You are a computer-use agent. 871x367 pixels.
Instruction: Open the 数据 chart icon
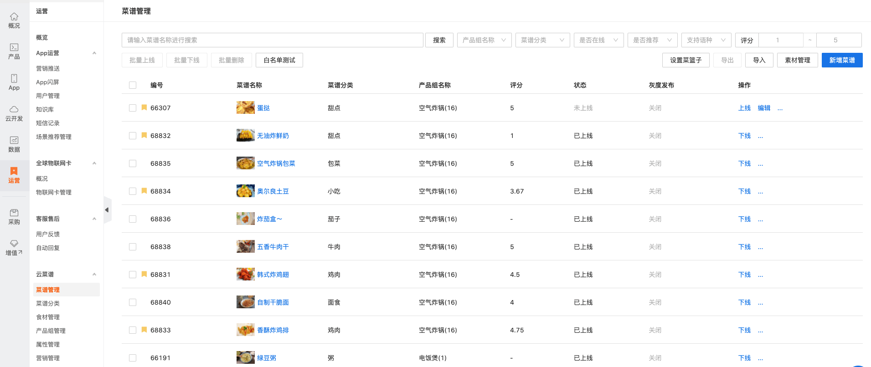pyautogui.click(x=14, y=144)
